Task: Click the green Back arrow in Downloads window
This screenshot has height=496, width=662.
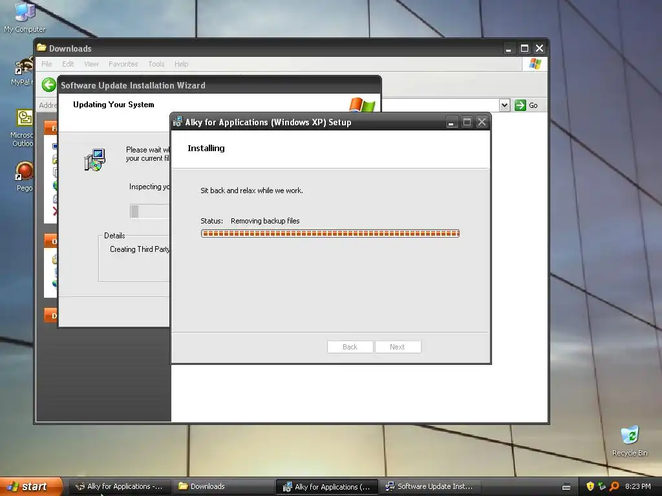Action: click(49, 85)
